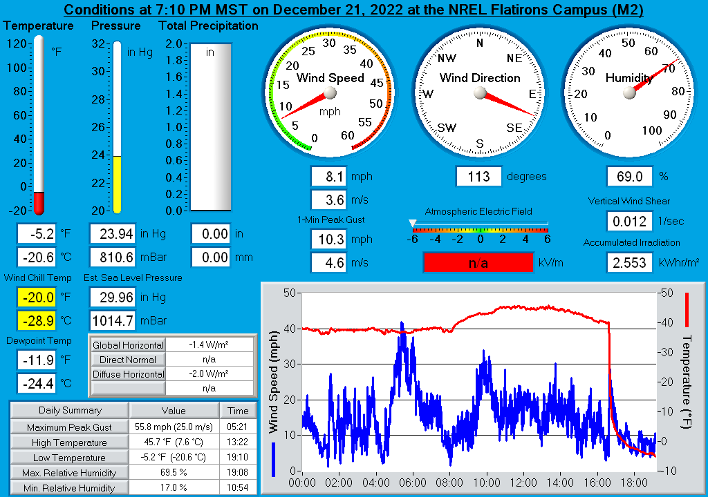Click the 4.6 m/s peak gust value
This screenshot has height=497, width=708.
(328, 262)
